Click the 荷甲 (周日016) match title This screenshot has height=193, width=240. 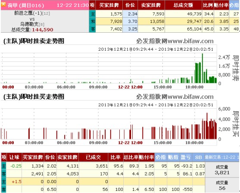[x=26, y=6]
